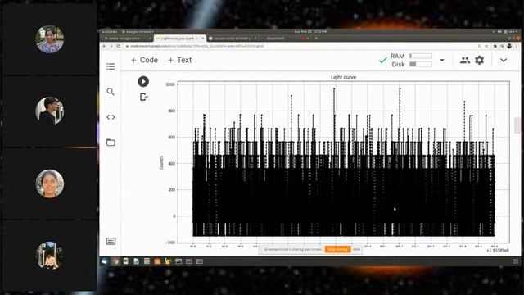Click the Chrome icon in the taskbar
This screenshot has width=524, height=295.
point(115,261)
